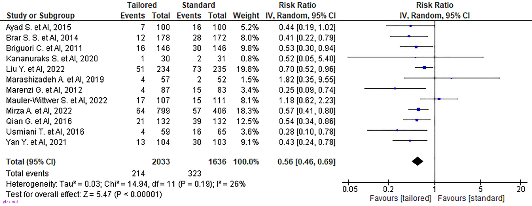Click the Favours [standard] axis label
The height and width of the screenshot is (206, 532).
coord(471,198)
